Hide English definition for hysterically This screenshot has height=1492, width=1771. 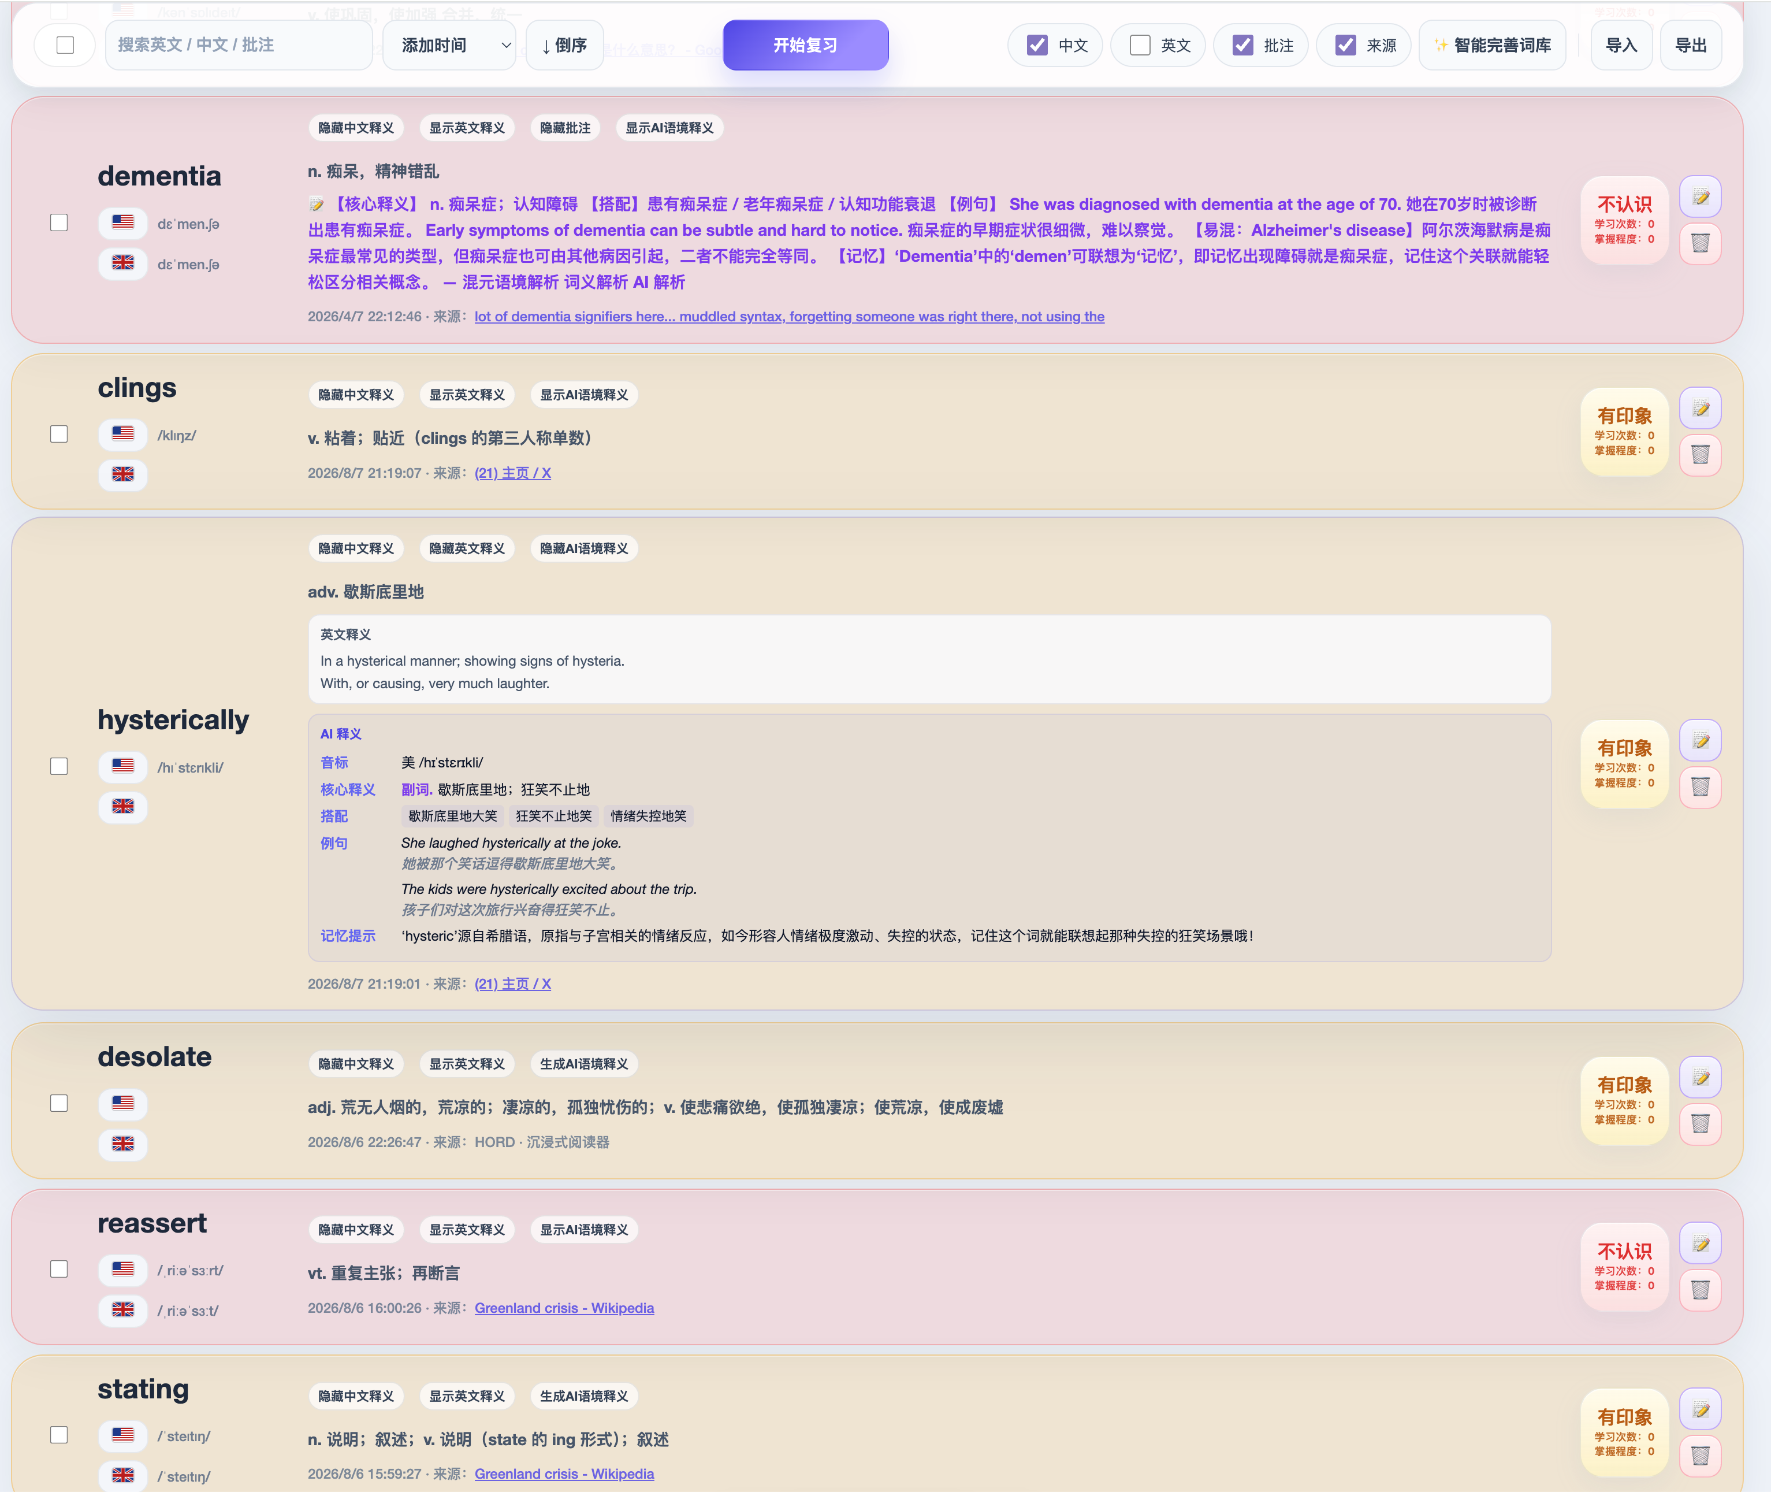(x=467, y=549)
